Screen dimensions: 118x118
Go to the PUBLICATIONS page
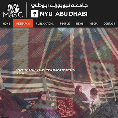point(45,24)
